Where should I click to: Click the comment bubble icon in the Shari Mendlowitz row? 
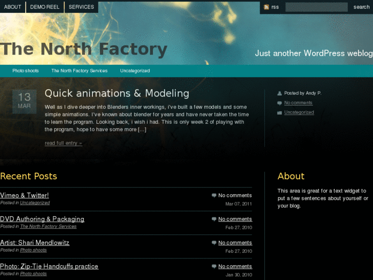coord(214,242)
